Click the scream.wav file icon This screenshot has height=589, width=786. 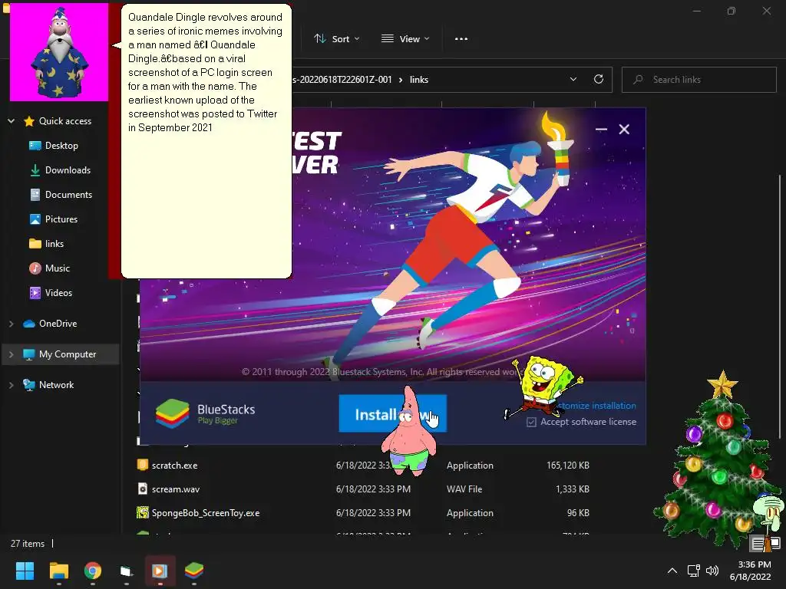pyautogui.click(x=143, y=489)
